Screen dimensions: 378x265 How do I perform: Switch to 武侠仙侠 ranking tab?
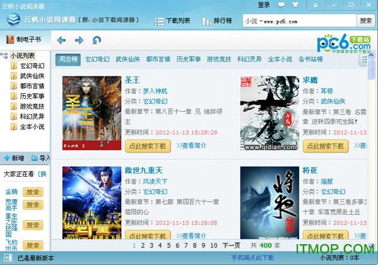pos(127,59)
